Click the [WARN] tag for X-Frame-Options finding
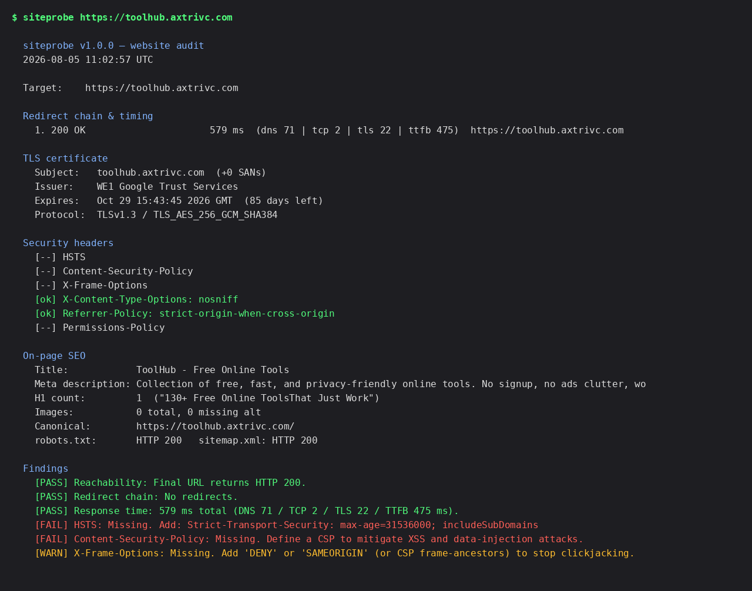Viewport: 752px width, 591px height. coord(52,553)
